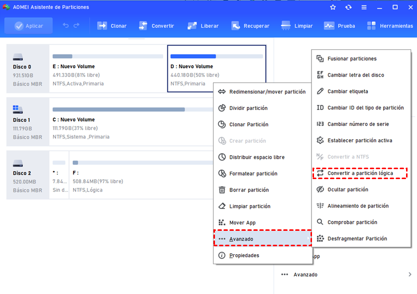Click the Aplicar button

pos(28,26)
